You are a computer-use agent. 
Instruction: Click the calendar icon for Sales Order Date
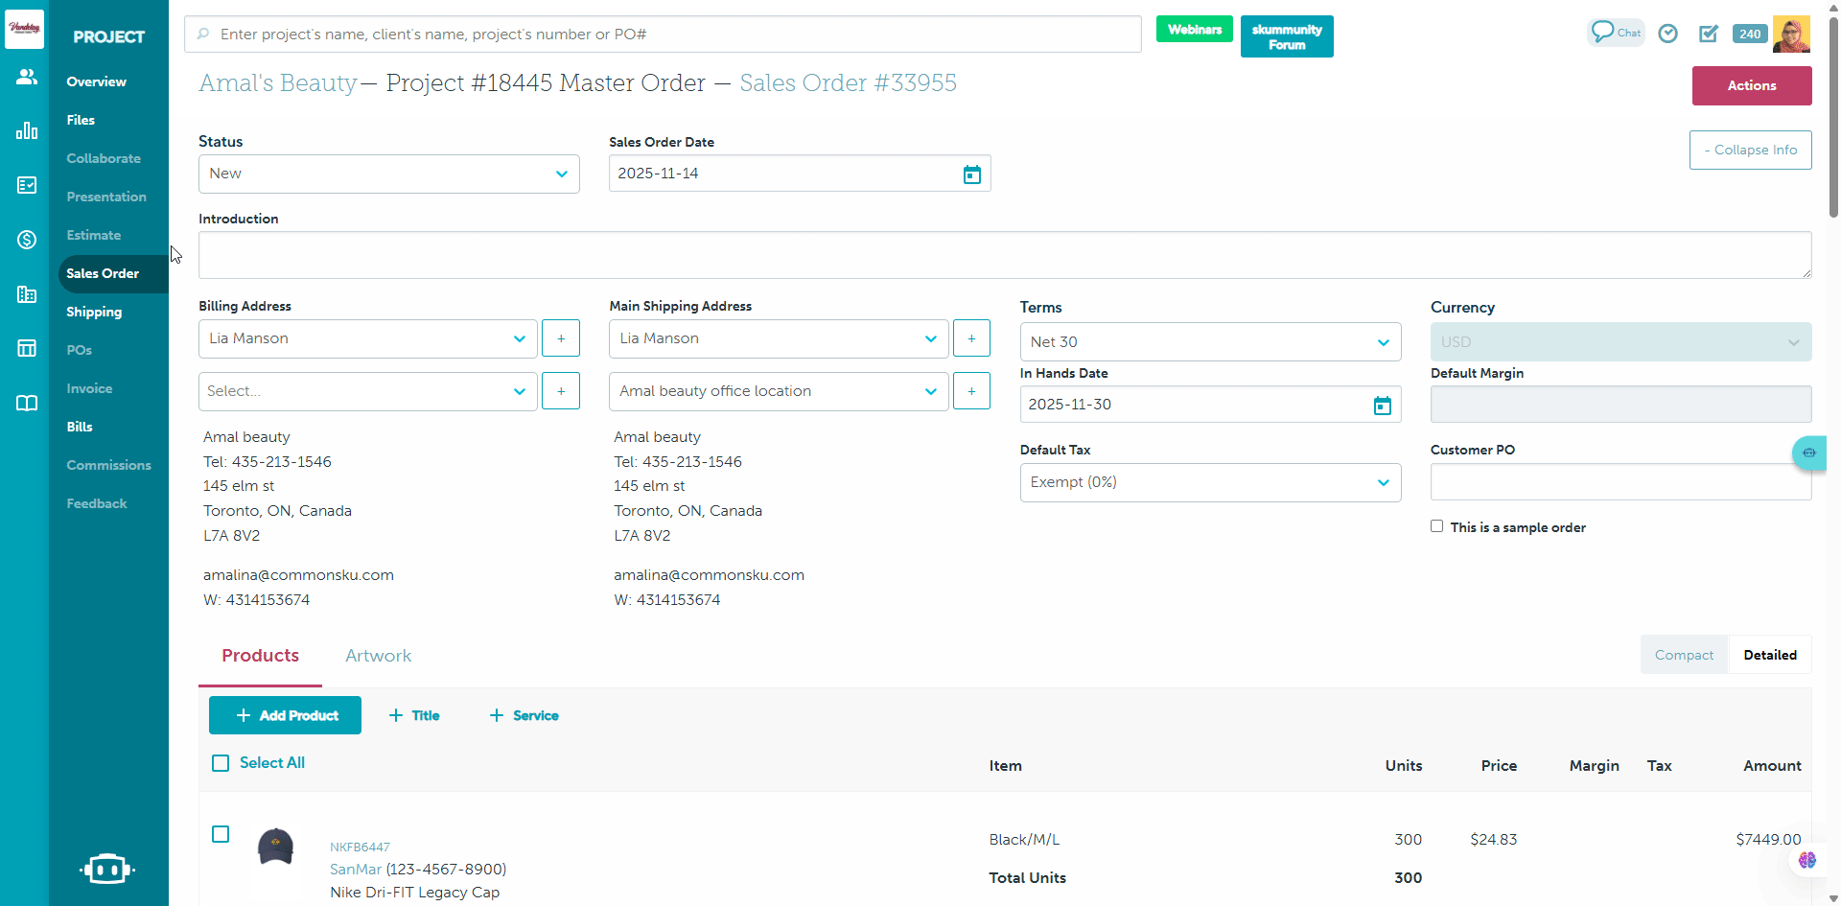(x=971, y=174)
